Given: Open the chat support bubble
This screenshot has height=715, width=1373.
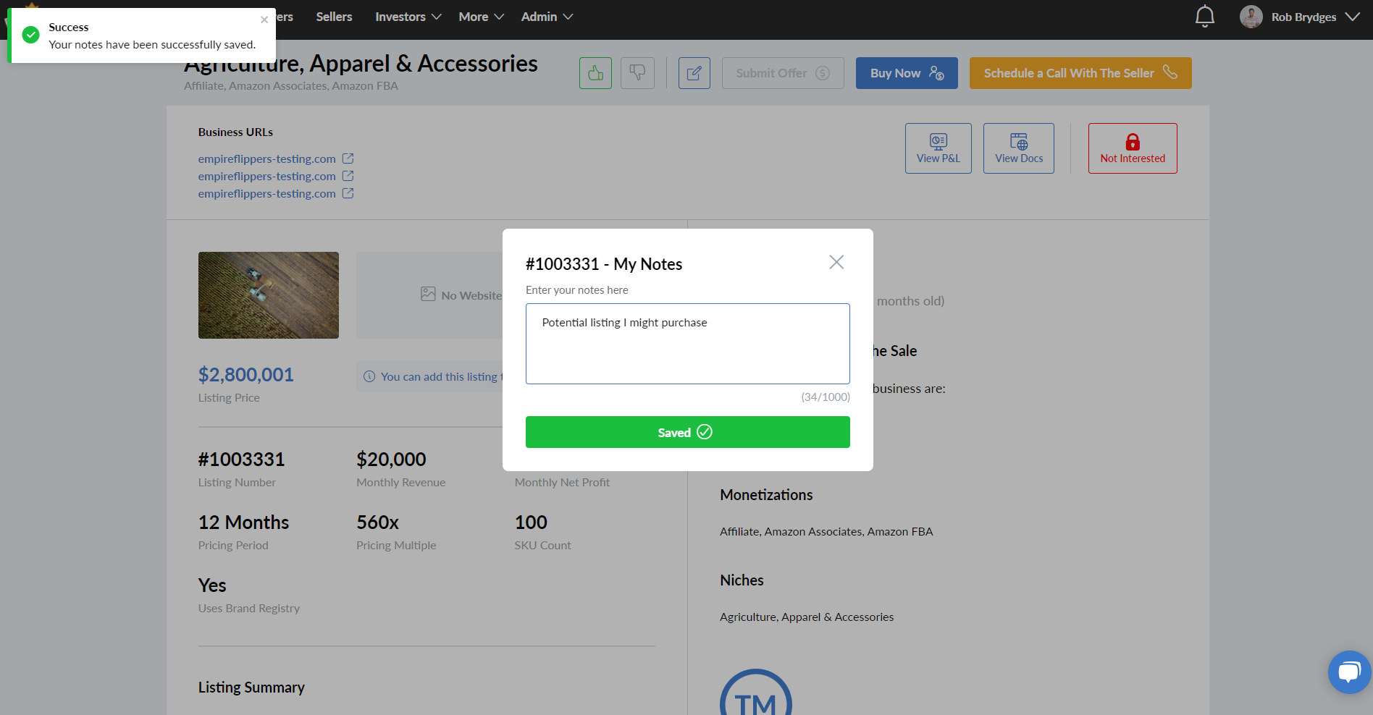Looking at the screenshot, I should click(x=1349, y=672).
